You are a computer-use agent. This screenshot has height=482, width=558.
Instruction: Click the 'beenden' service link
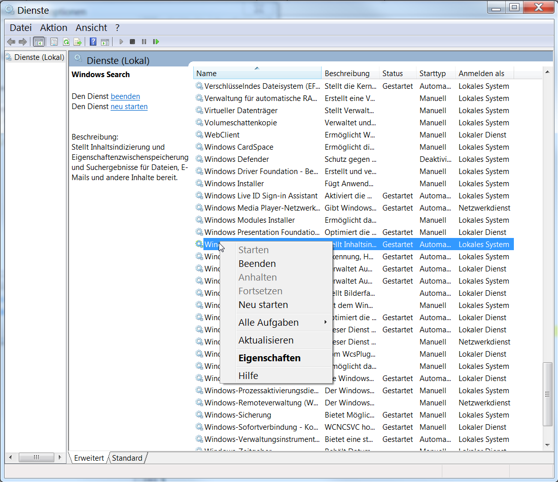(x=125, y=96)
